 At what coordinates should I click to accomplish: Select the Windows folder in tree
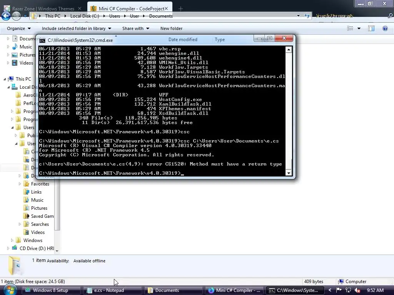pyautogui.click(x=33, y=240)
